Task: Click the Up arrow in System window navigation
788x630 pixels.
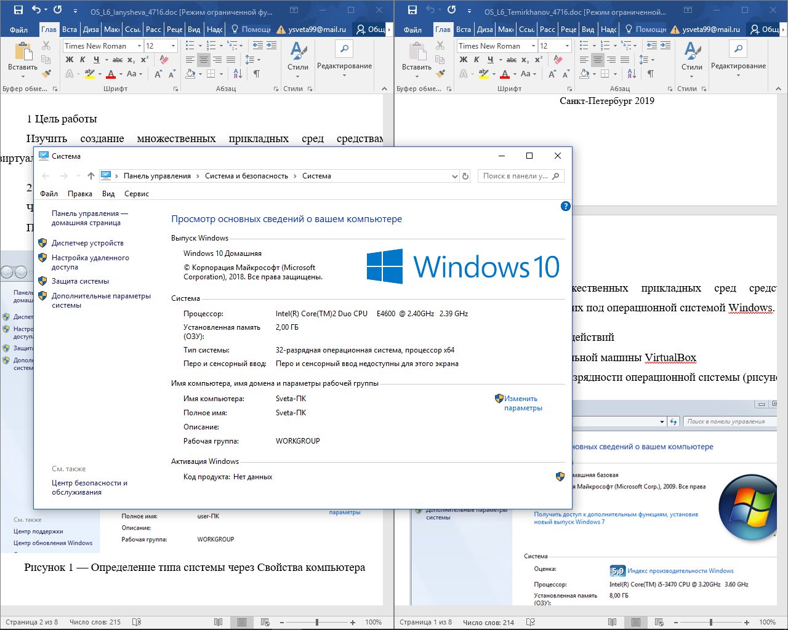Action: pyautogui.click(x=91, y=176)
